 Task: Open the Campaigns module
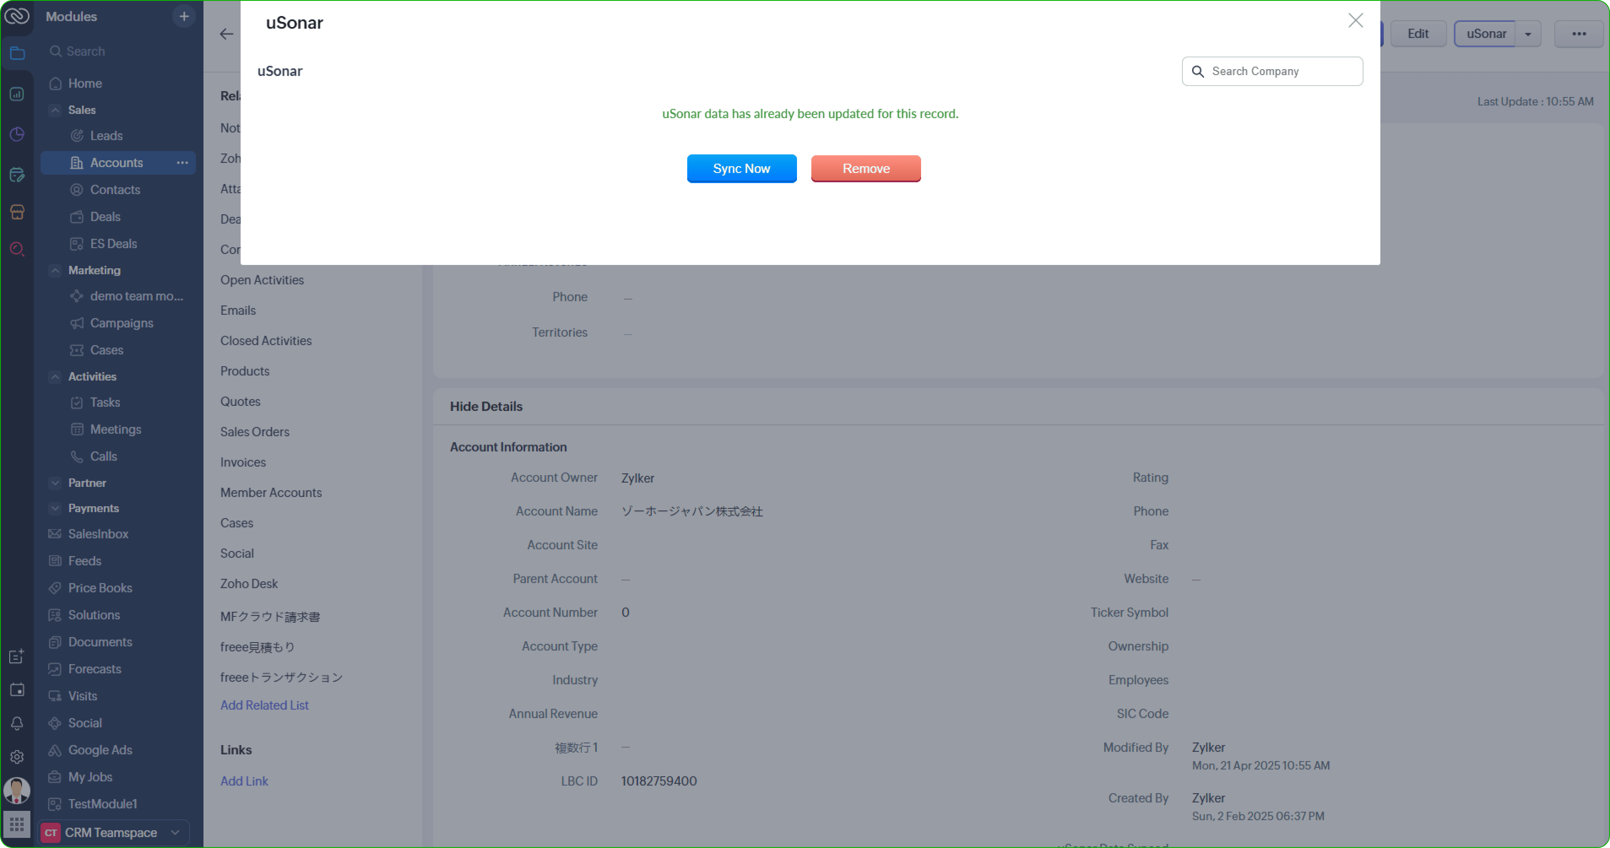click(x=121, y=323)
